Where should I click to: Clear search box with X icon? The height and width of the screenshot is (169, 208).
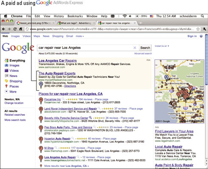click(135, 48)
